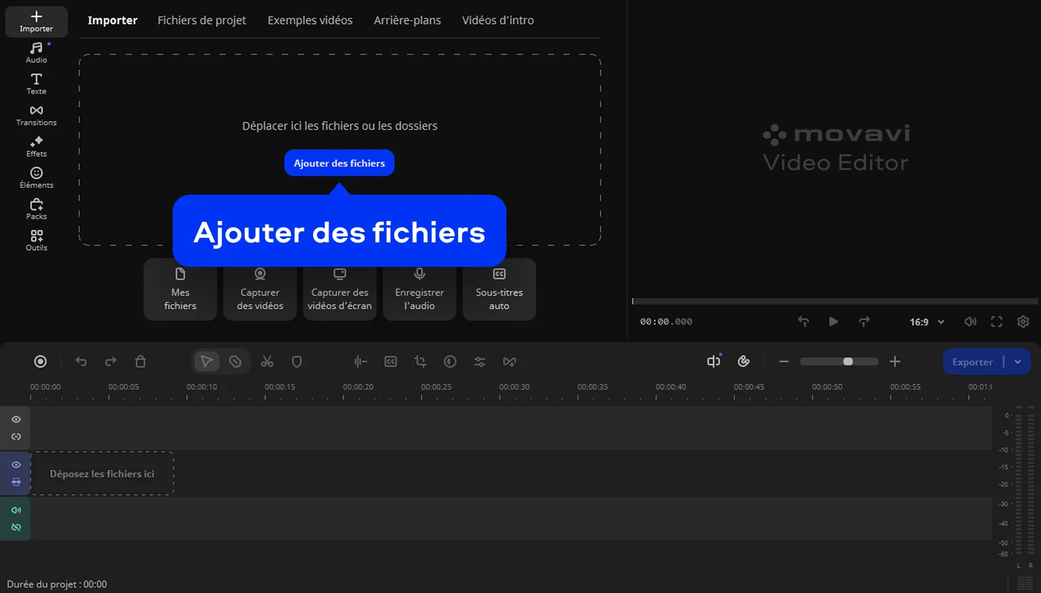This screenshot has height=593, width=1041.
Task: Click the Exporter button
Action: pyautogui.click(x=972, y=362)
